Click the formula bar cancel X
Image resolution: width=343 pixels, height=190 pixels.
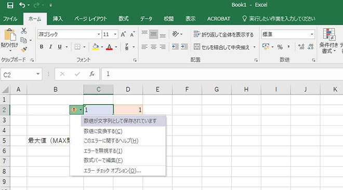point(62,74)
